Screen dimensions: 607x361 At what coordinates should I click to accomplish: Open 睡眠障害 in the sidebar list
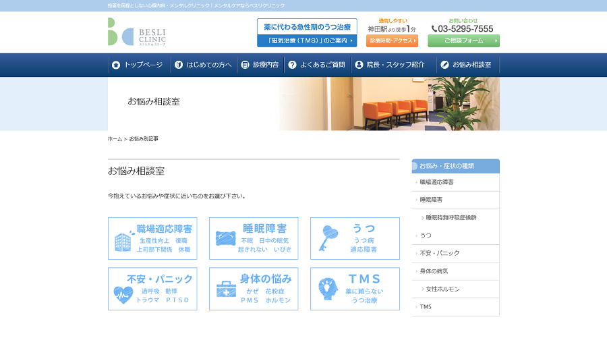pyautogui.click(x=456, y=200)
